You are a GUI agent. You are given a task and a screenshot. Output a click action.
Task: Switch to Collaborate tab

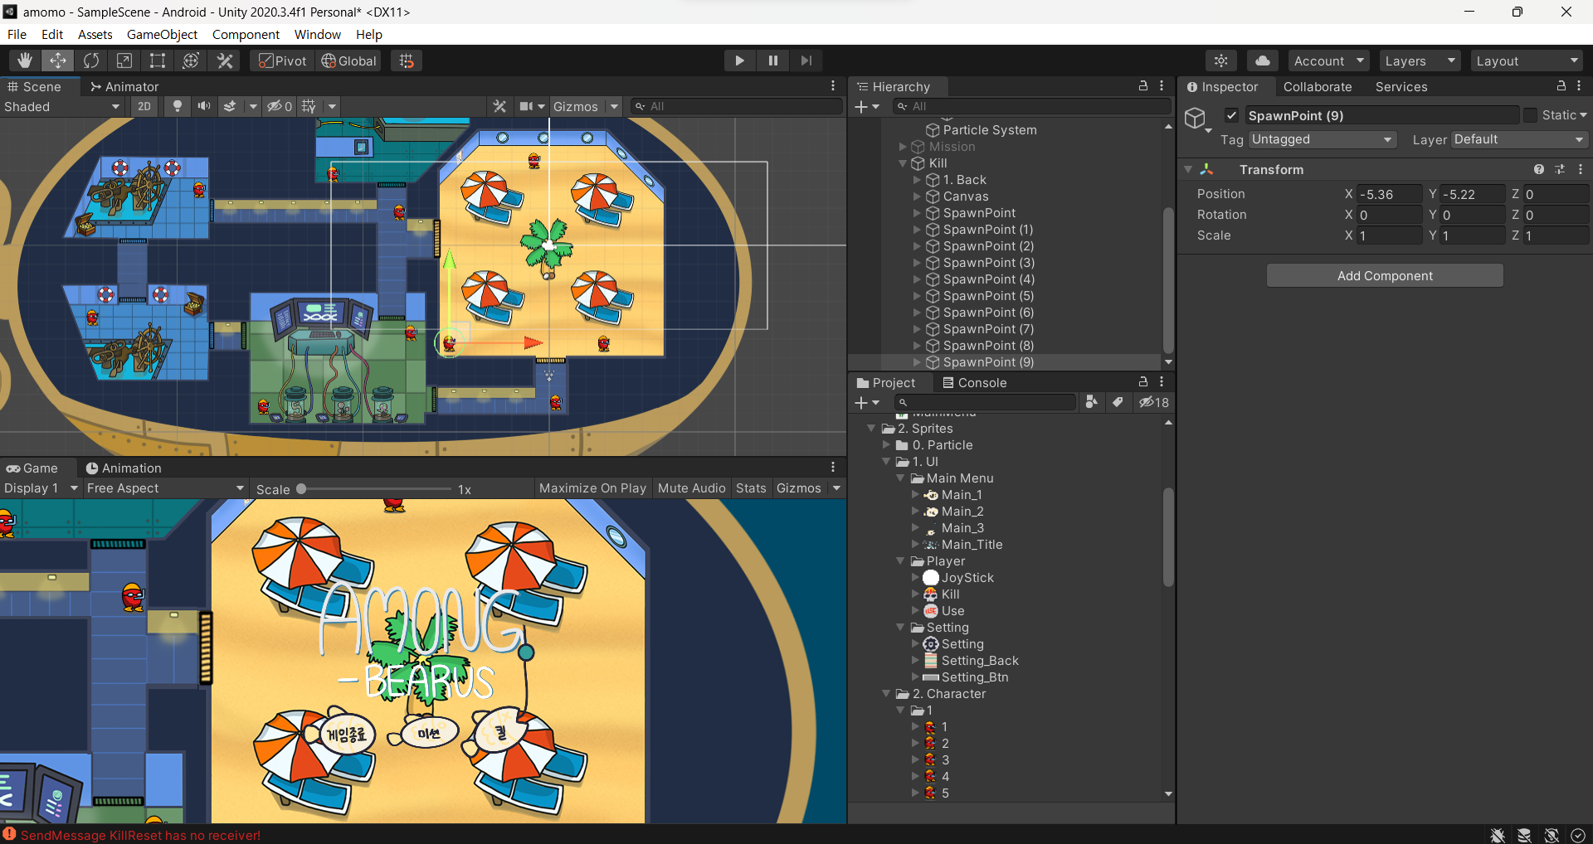pos(1318,86)
